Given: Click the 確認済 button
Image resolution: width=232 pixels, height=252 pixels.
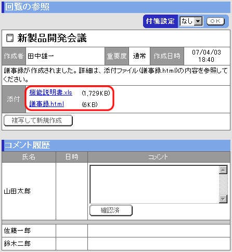Looking at the screenshot, I should point(111,210).
